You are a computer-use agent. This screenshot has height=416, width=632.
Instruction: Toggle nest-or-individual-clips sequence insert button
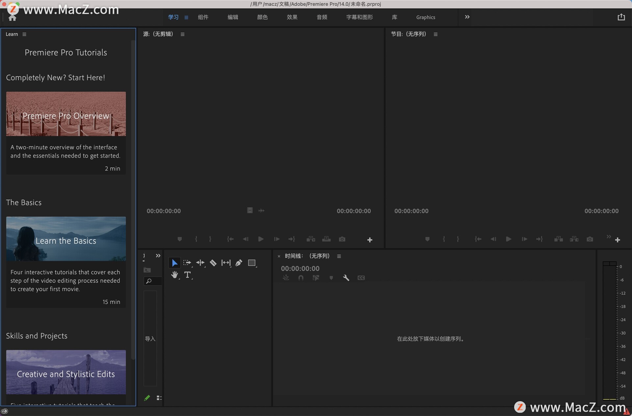click(x=286, y=278)
